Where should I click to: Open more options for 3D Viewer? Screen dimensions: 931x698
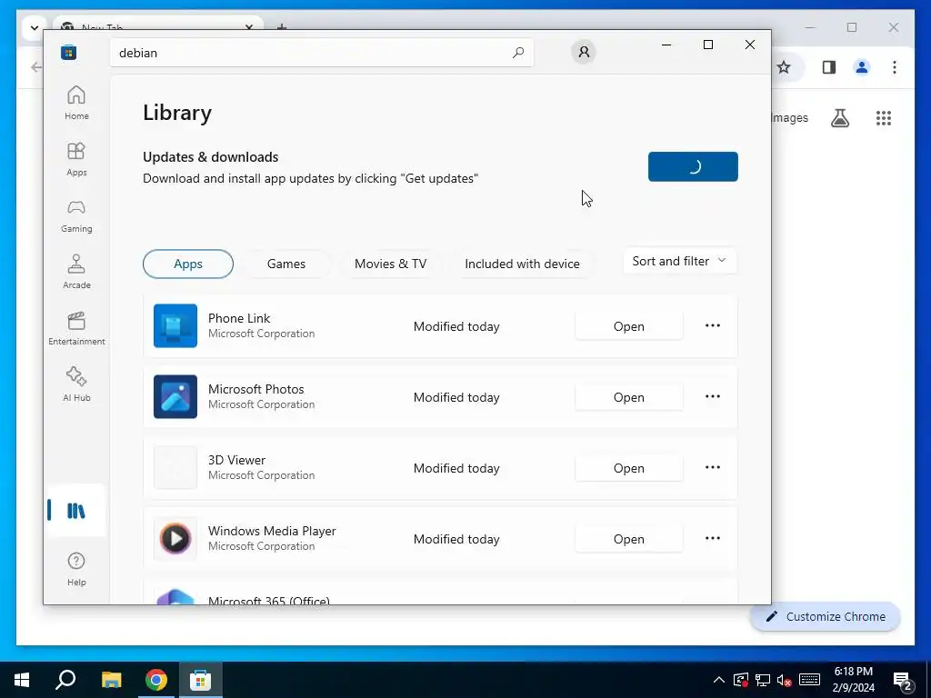(x=713, y=467)
